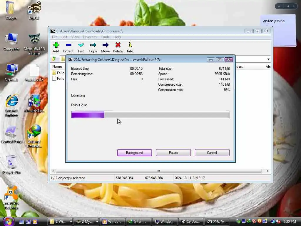Screen dimensions: 301x226
Task: Select the Computer desktop icon
Action: tap(11, 42)
